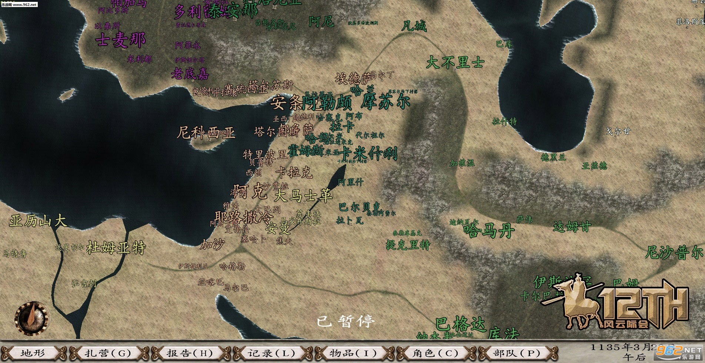Screen dimensions: 705x363
Task: Select the town 拉卜瓦
Action: pyautogui.click(x=350, y=220)
